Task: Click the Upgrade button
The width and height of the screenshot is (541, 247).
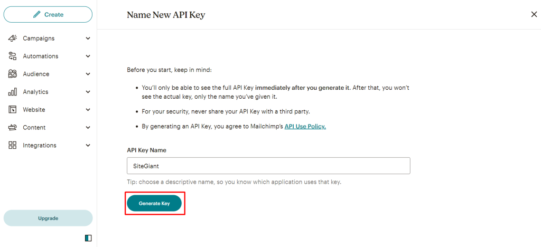Action: point(48,218)
